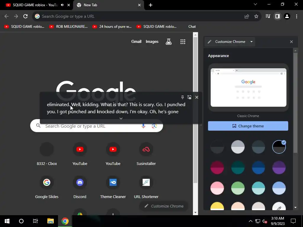303x227 pixels.
Task: Show hidden system tray icons
Action: click(x=250, y=221)
